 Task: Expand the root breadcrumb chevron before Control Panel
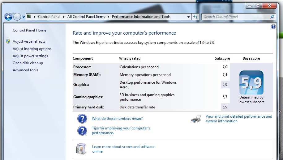pos(34,17)
